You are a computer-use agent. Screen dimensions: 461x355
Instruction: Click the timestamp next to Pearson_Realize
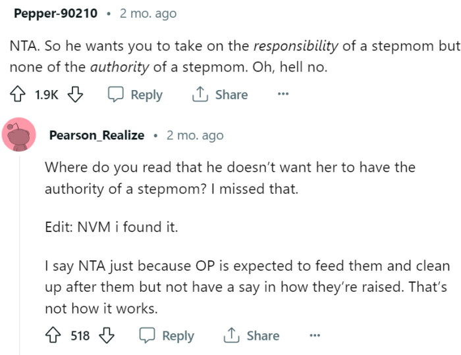[x=195, y=135]
